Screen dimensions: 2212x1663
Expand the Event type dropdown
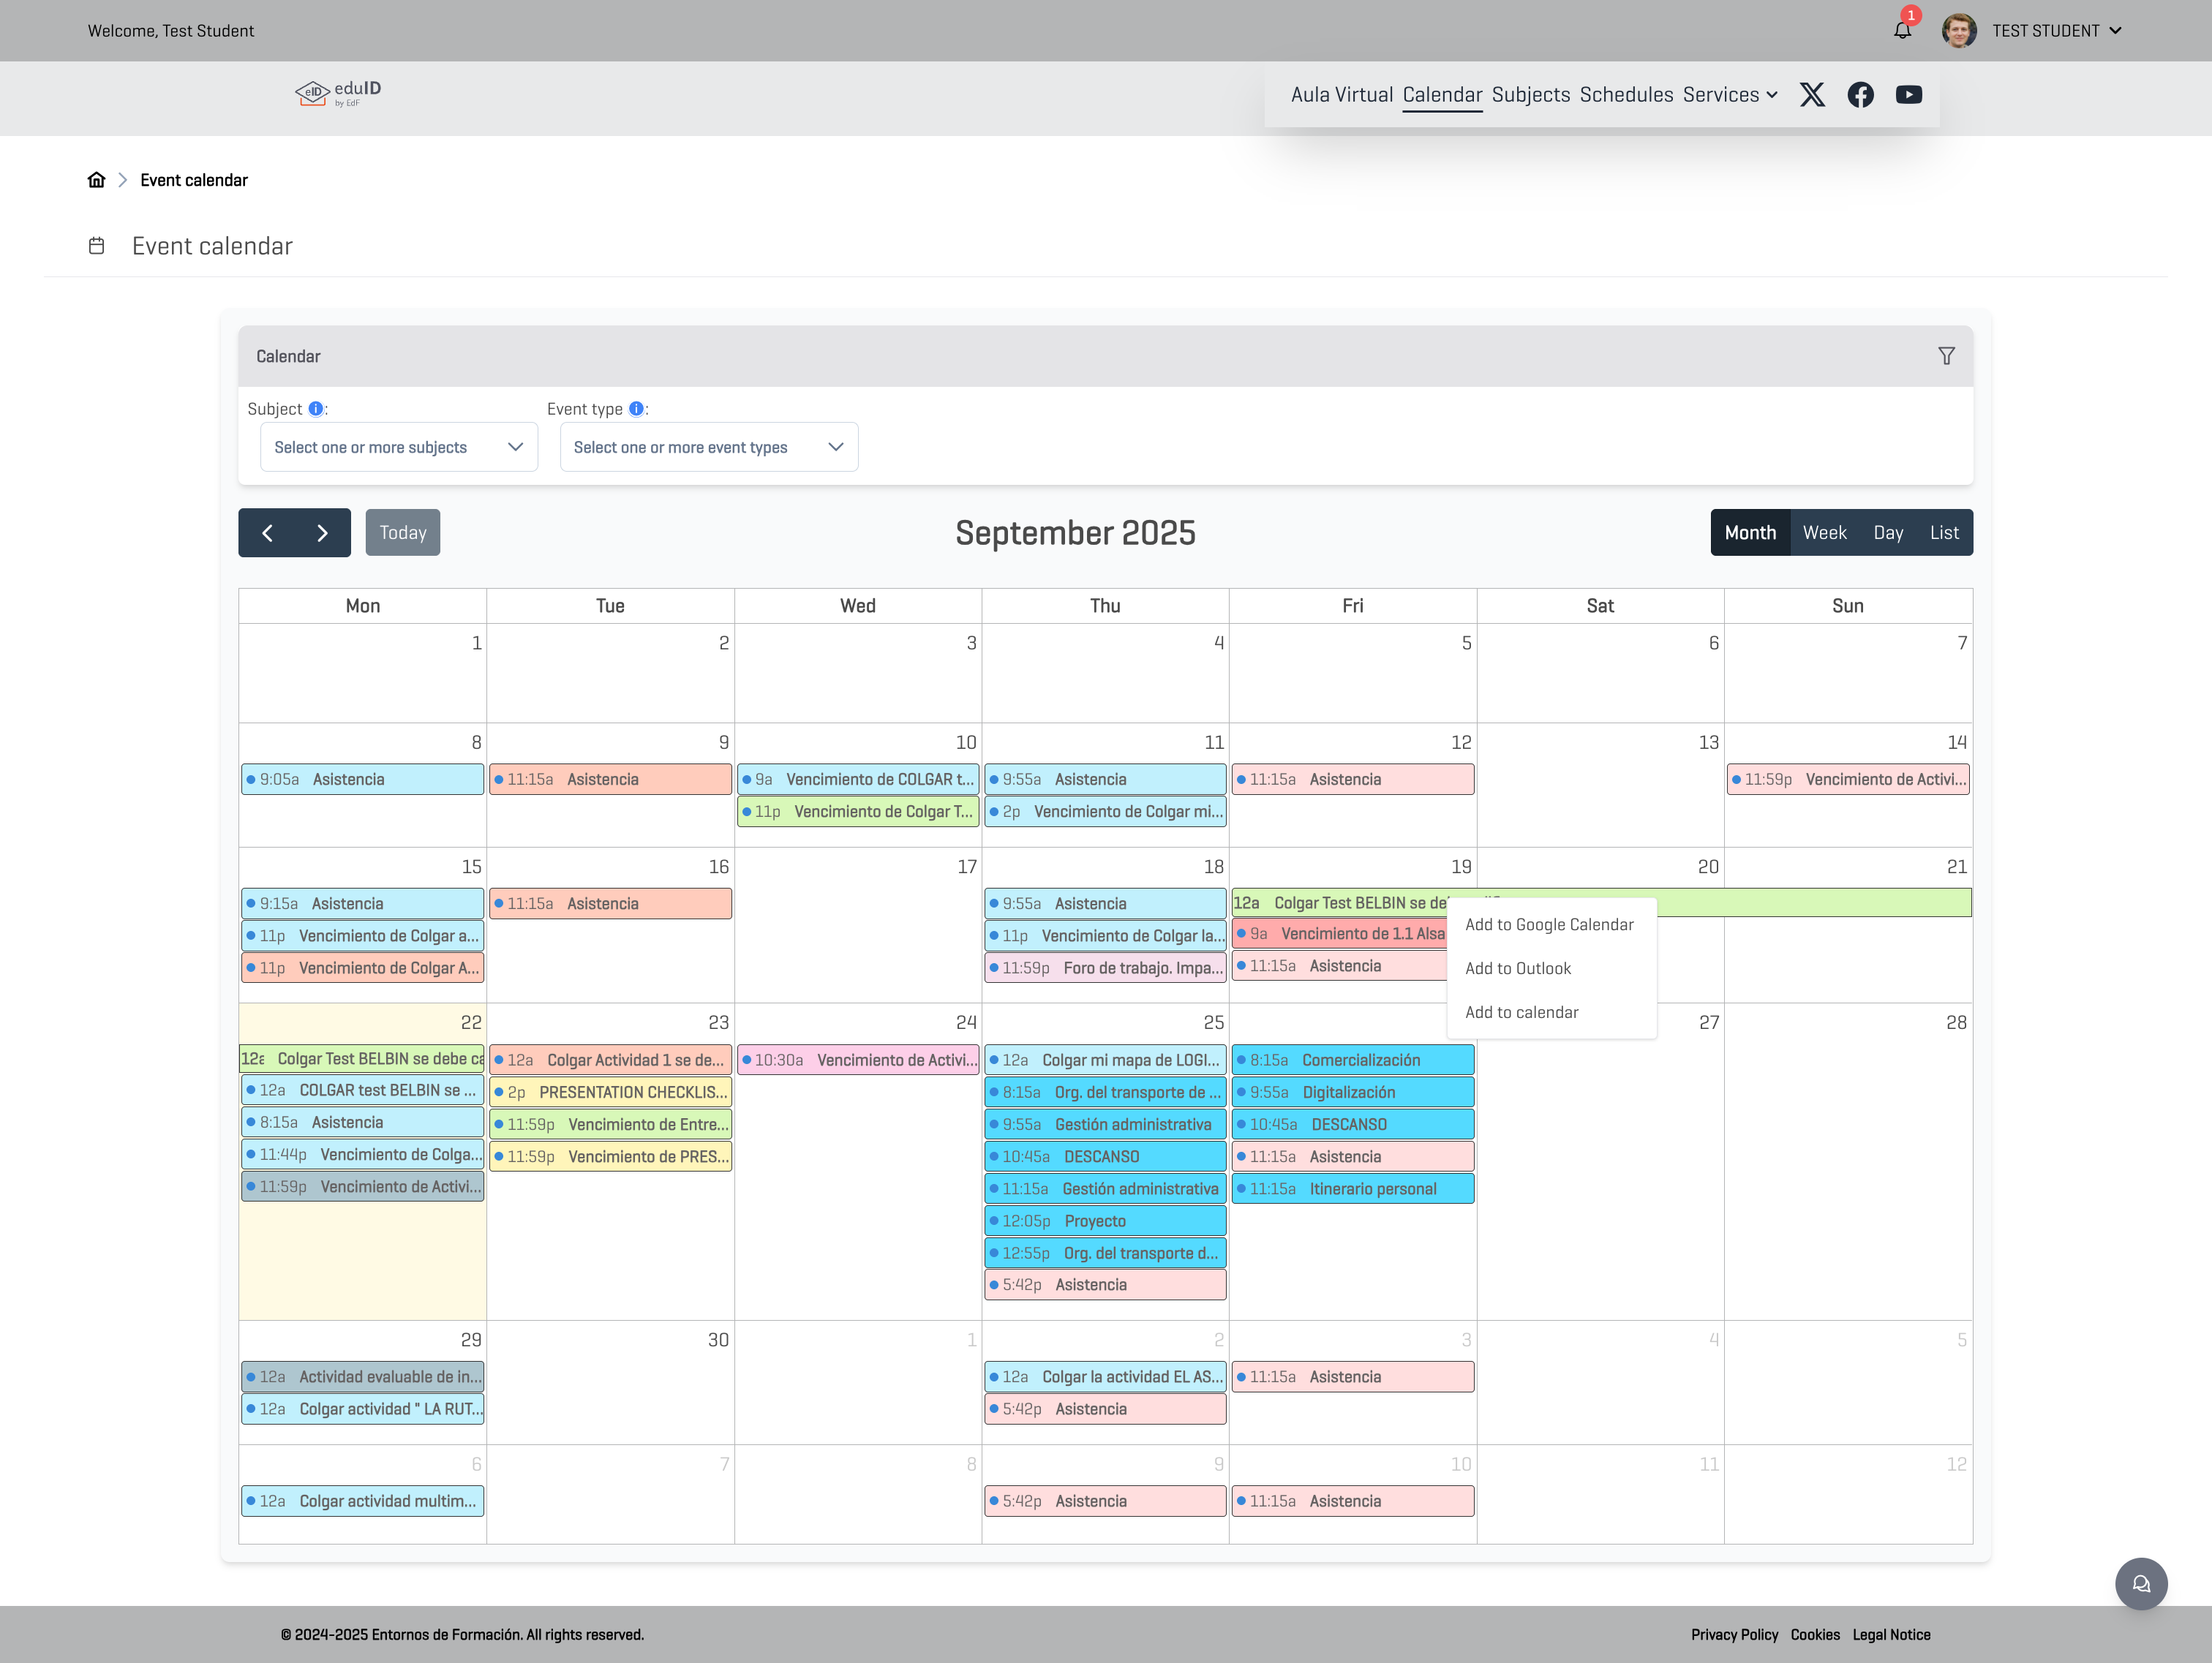[x=708, y=447]
